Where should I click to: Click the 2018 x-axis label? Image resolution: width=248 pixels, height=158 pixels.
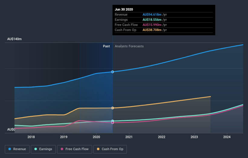click(x=31, y=137)
